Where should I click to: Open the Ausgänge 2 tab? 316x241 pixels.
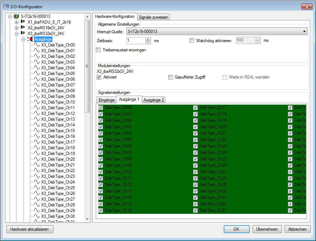[154, 100]
